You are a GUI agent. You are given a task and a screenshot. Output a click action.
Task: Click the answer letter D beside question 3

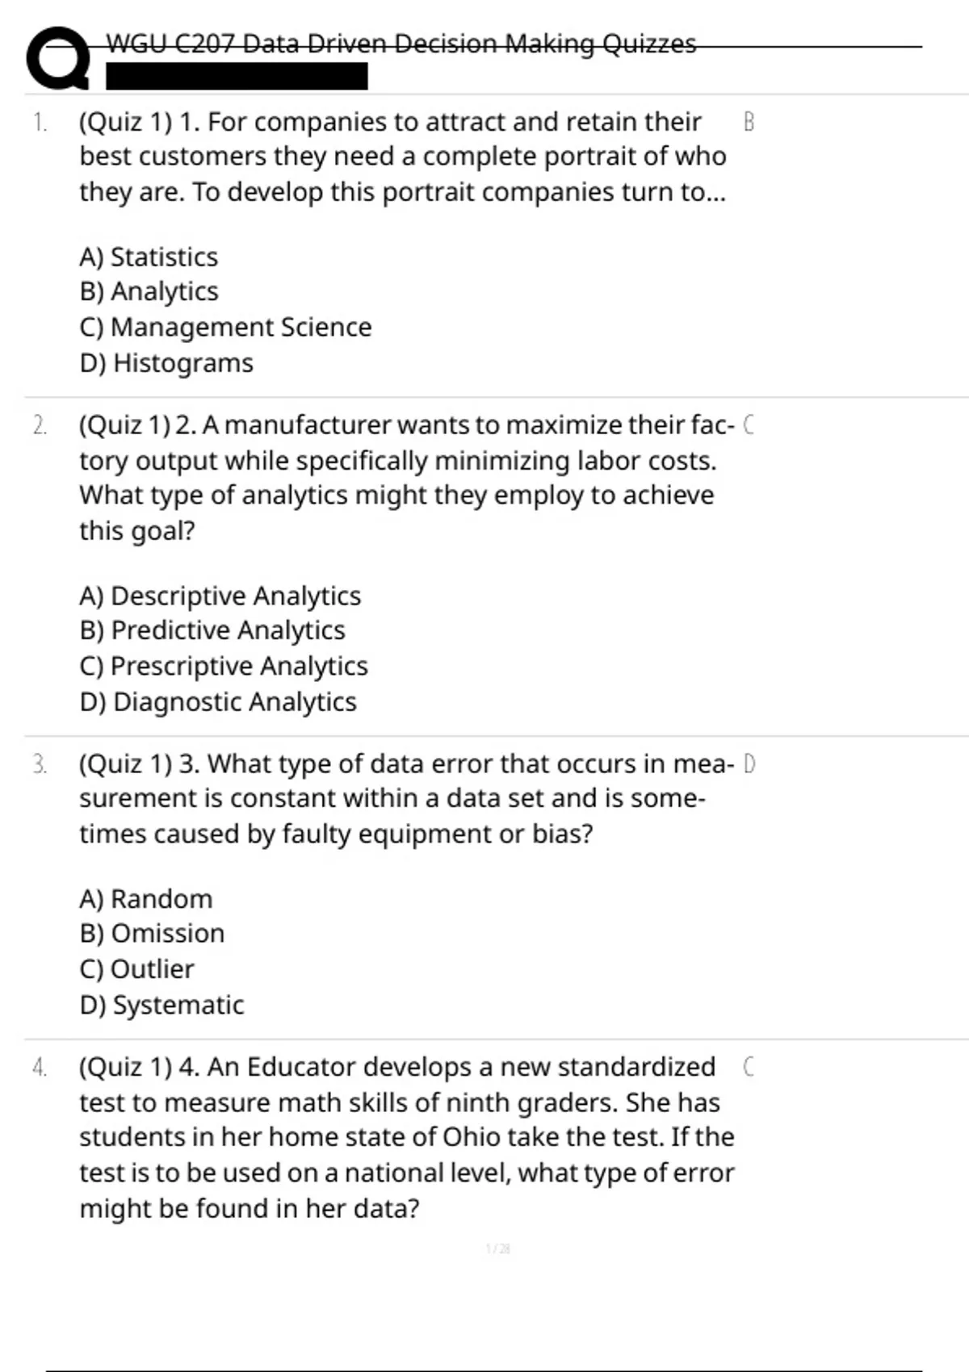(749, 763)
